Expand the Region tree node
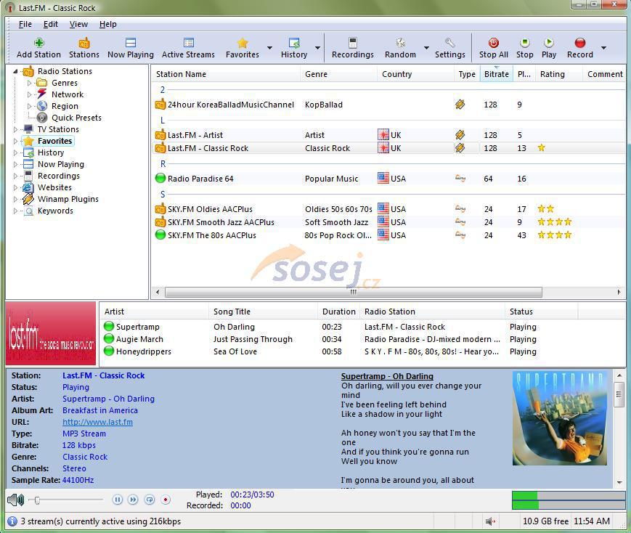The image size is (631, 533). 29,106
